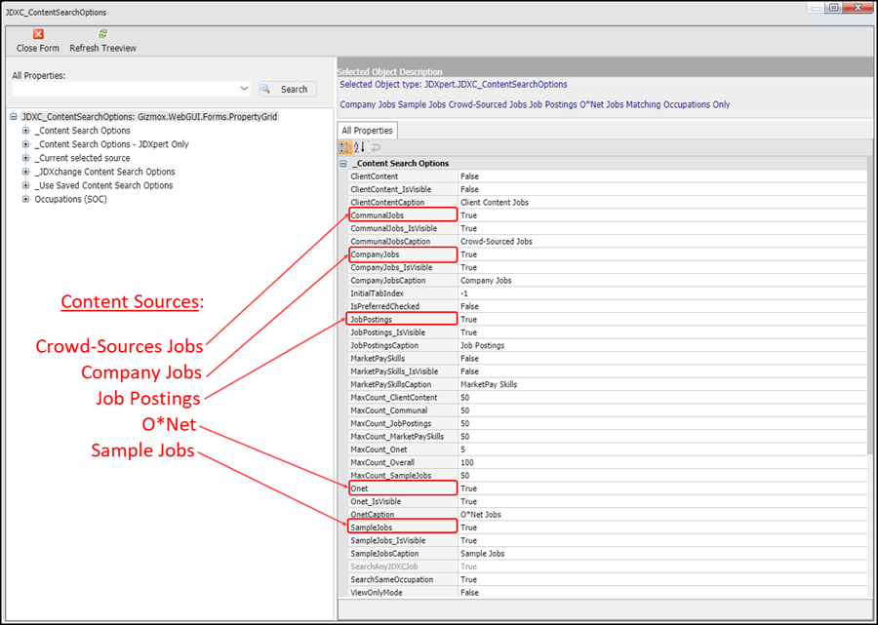Select the CompanyJobs property
Screen dimensions: 878x625
[375, 254]
